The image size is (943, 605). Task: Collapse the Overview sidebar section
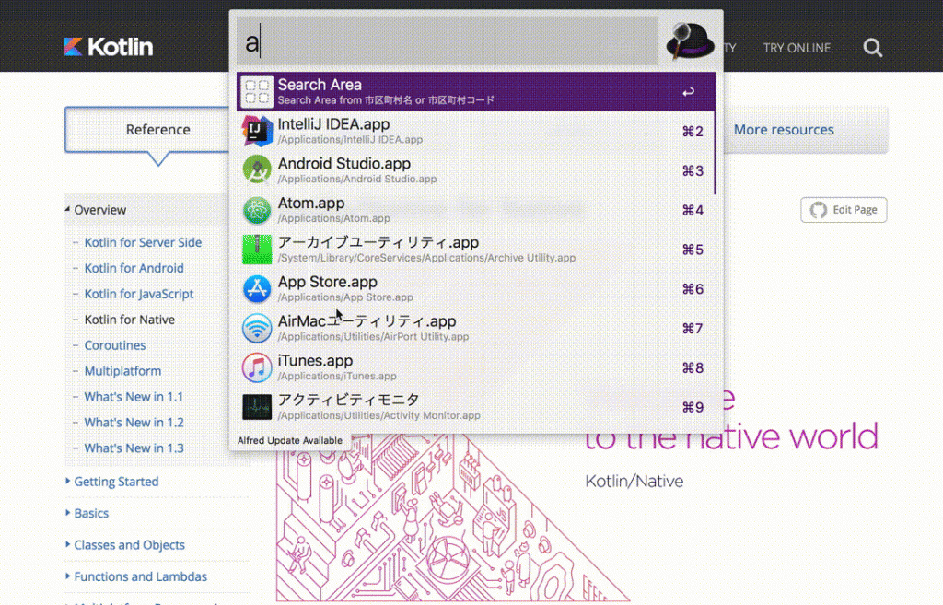point(68,210)
